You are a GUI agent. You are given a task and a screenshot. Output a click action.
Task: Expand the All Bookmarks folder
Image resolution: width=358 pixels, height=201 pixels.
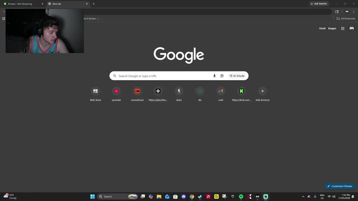(x=346, y=19)
